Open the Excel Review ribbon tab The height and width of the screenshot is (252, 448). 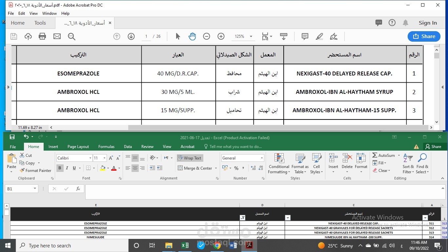pos(147,147)
